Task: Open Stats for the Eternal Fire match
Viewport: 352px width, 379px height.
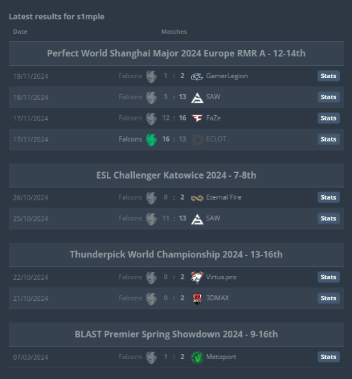Action: click(x=328, y=197)
